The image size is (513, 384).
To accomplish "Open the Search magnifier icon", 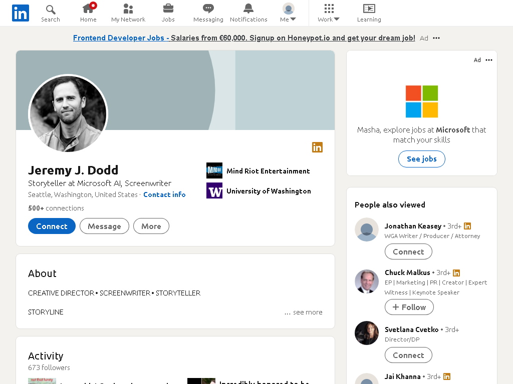I will click(51, 9).
